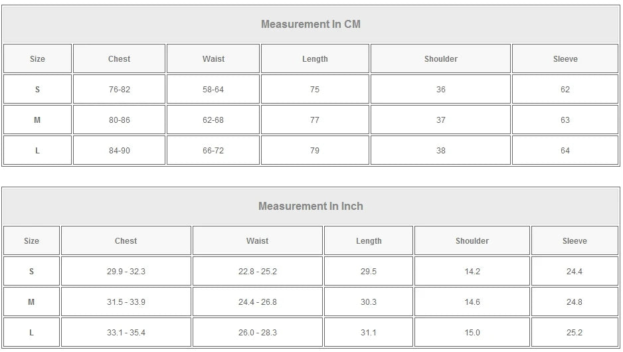The width and height of the screenshot is (623, 352).
Task: Click the 29.9 - 32.3 chest cell
Action: pyautogui.click(x=126, y=272)
